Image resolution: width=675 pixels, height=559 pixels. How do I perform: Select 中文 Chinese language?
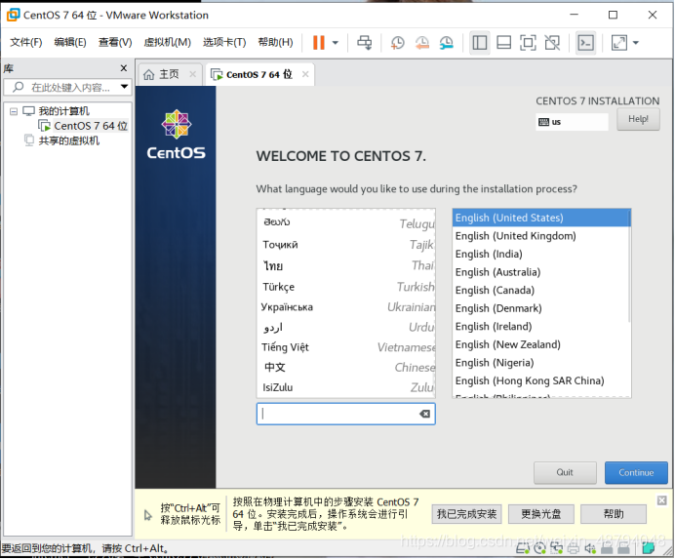[x=345, y=368]
